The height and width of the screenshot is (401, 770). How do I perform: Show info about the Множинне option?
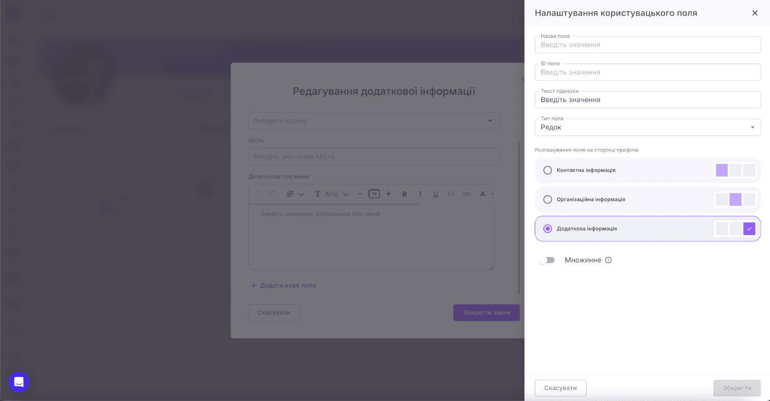608,260
